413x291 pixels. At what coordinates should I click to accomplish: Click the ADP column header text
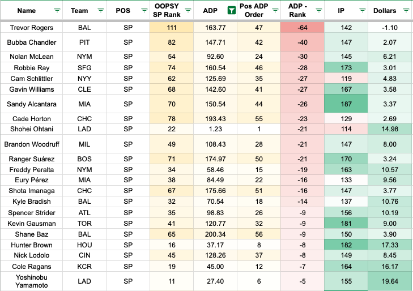pyautogui.click(x=209, y=11)
